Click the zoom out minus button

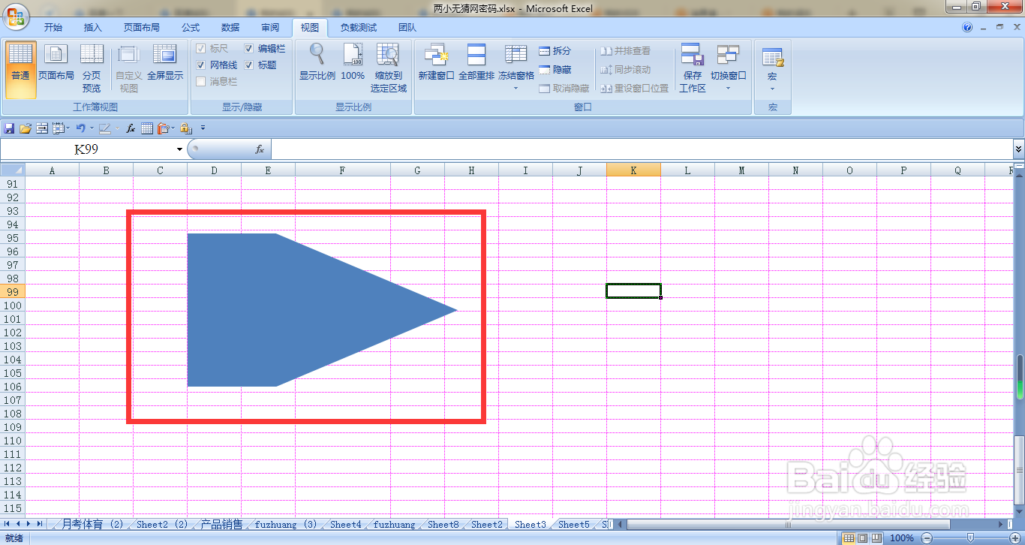[927, 538]
